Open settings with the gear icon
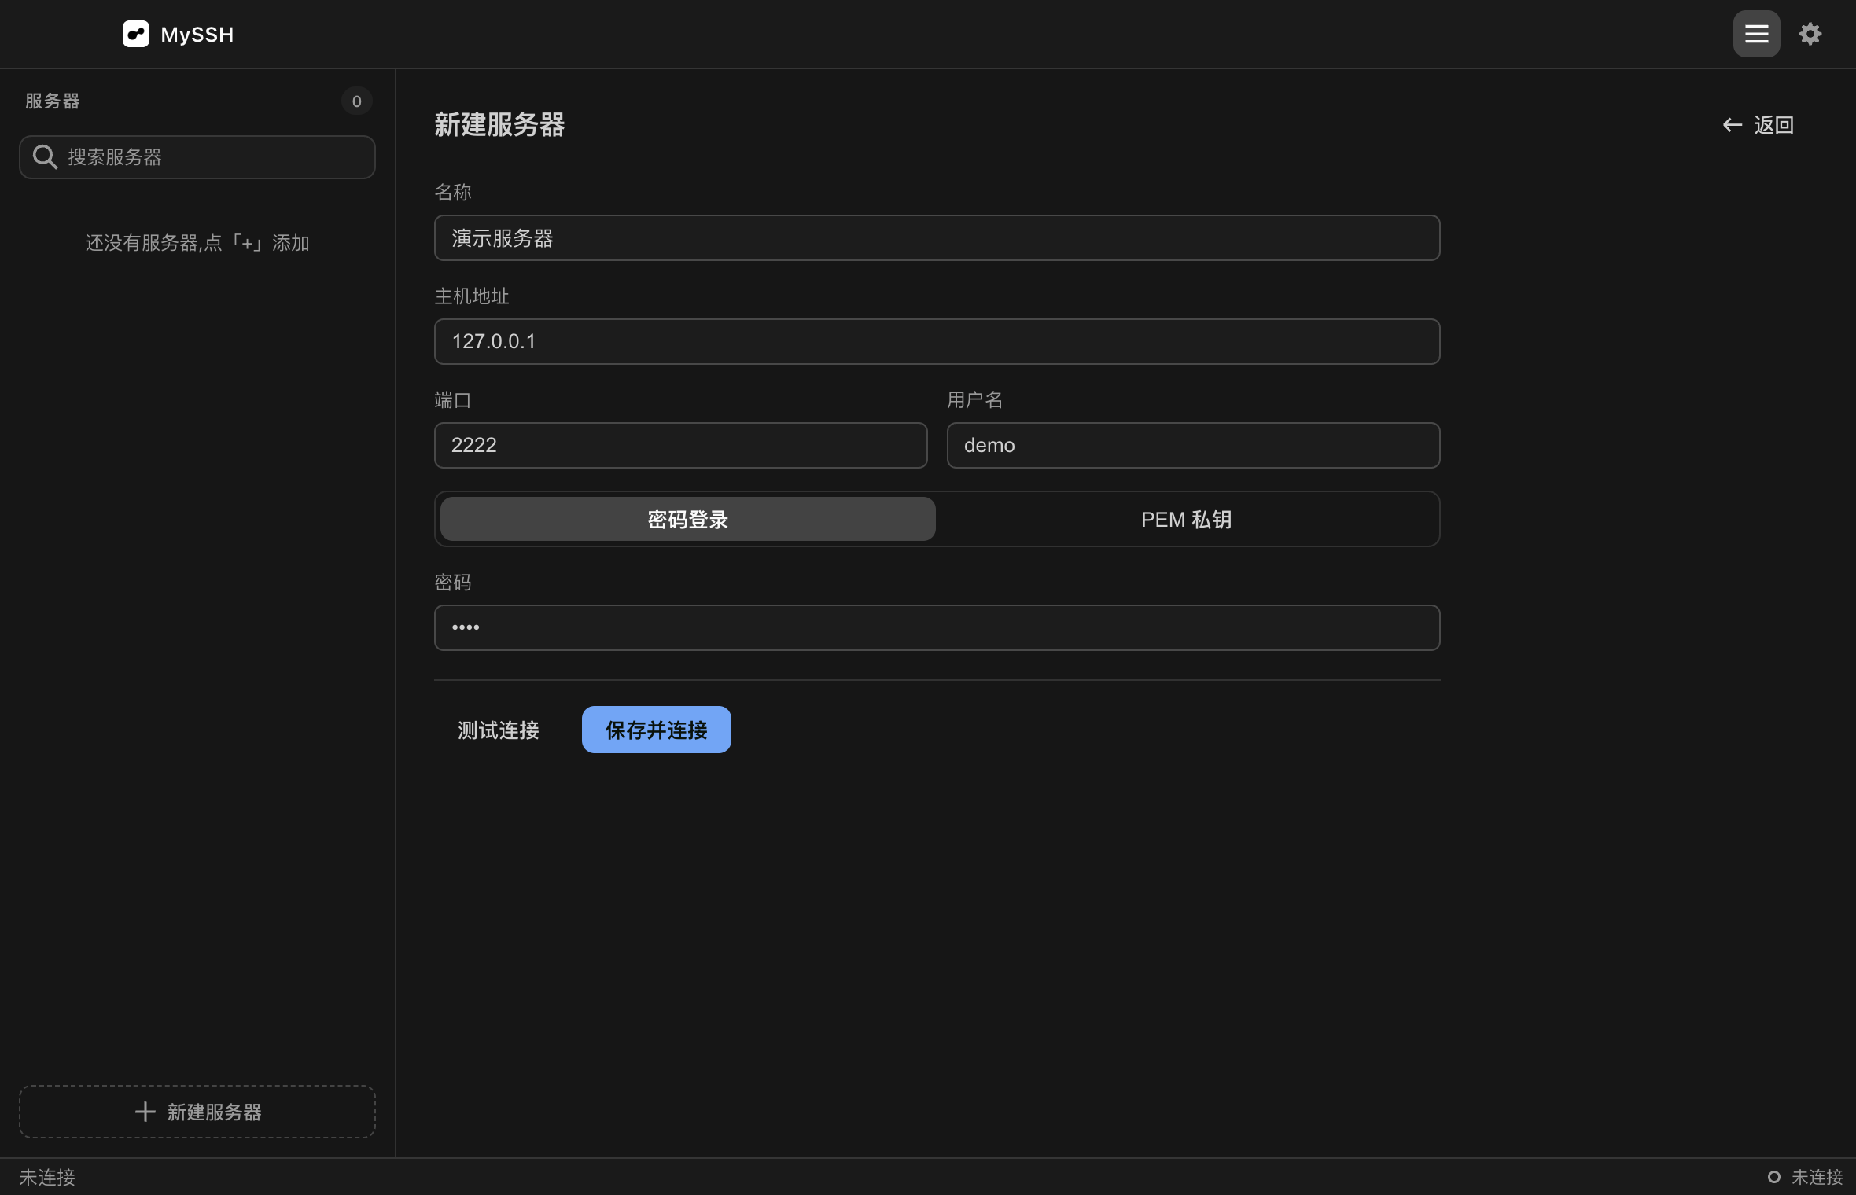 click(1810, 34)
